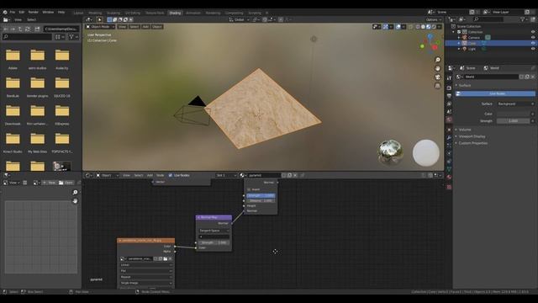
Task: Open the node editor Node menu
Action: 161,175
